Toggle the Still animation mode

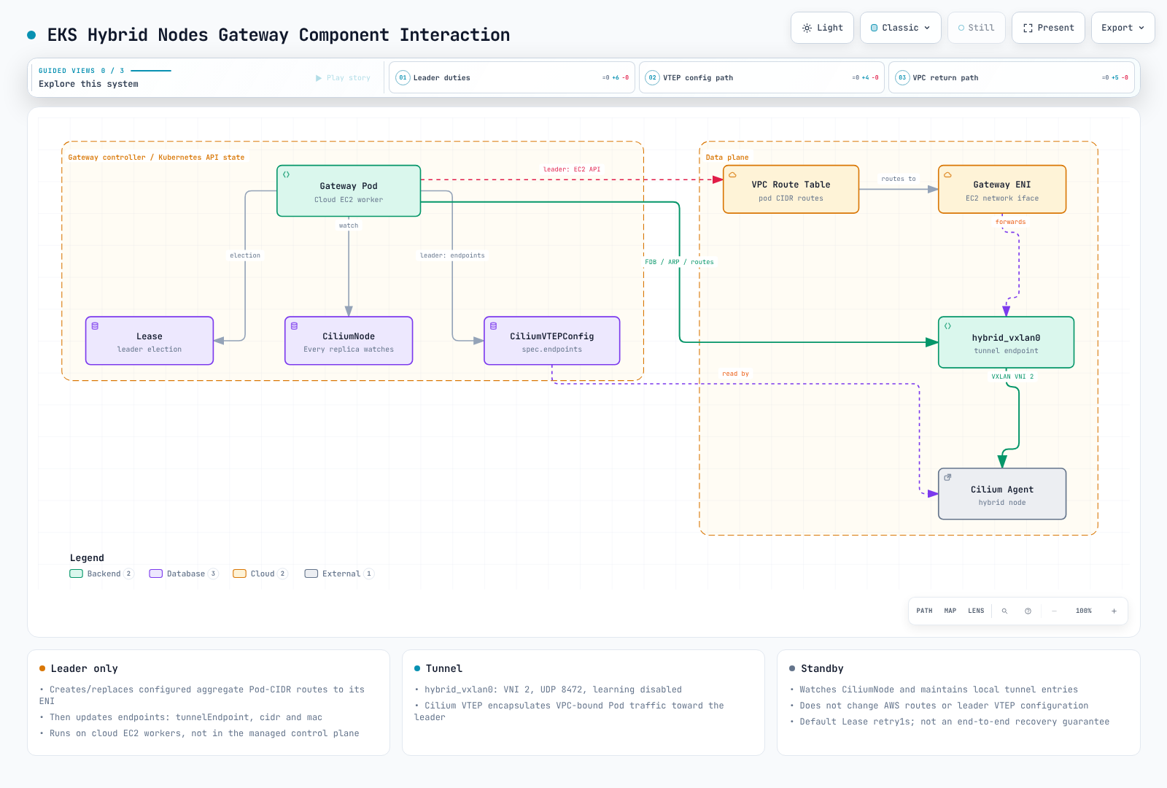click(x=976, y=28)
